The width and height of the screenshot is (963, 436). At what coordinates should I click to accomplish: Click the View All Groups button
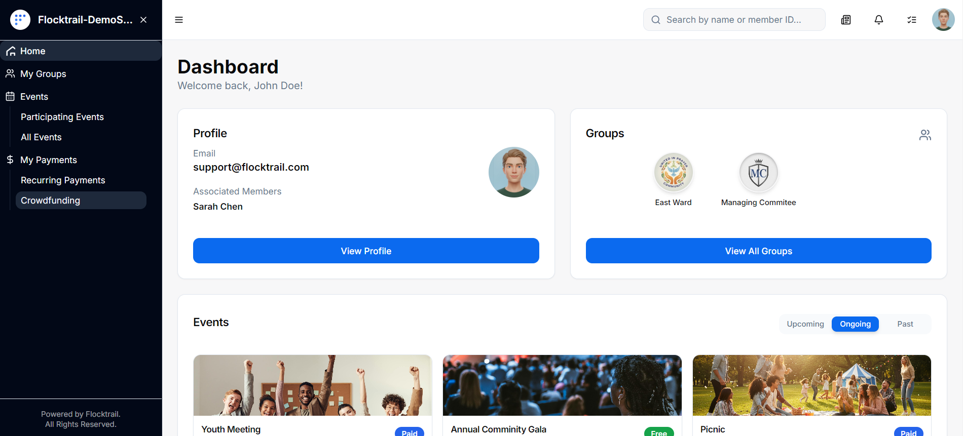(758, 251)
